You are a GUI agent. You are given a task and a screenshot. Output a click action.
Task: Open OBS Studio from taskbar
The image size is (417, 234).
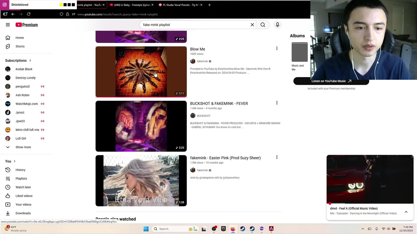(x=214, y=229)
